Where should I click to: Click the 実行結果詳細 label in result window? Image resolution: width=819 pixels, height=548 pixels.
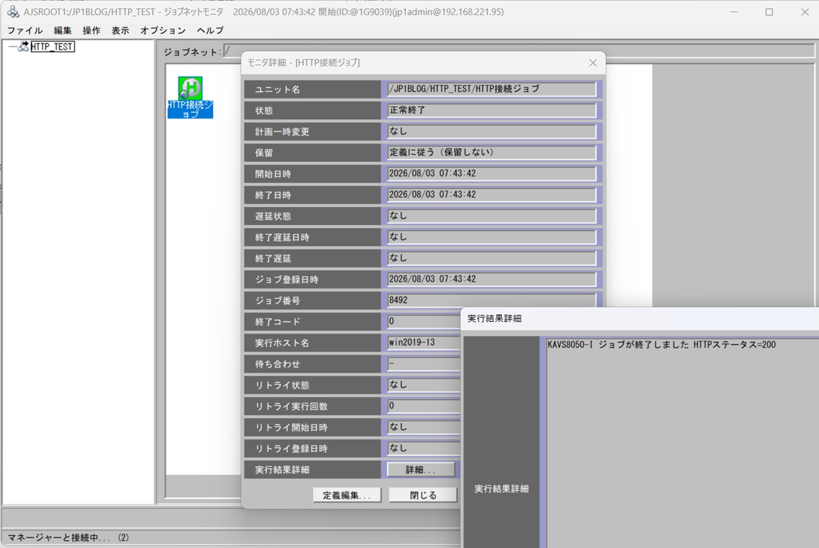point(502,489)
